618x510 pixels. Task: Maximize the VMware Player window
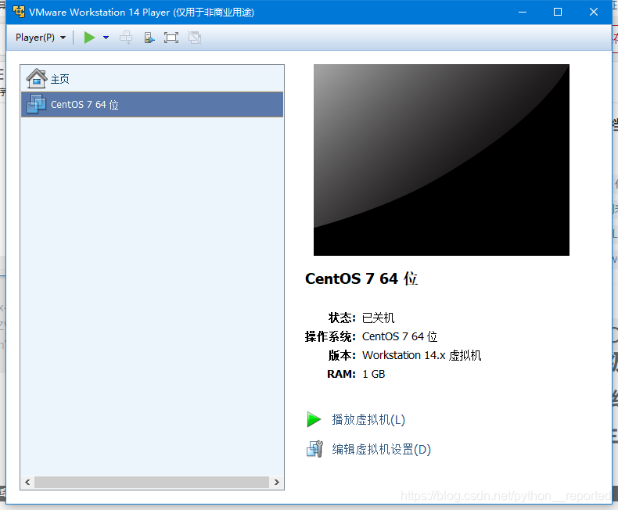pos(558,12)
